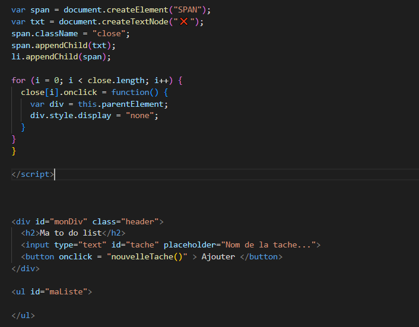This screenshot has width=419, height=327.
Task: Click the heading text Ma to do list
Action: click(71, 233)
